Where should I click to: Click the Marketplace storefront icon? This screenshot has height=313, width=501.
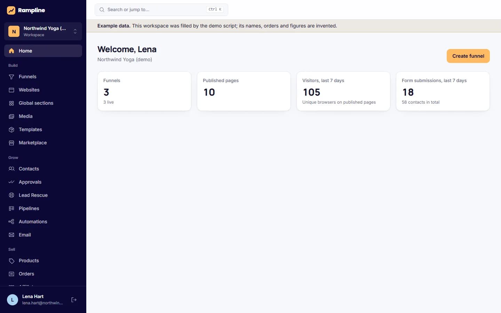tap(11, 143)
